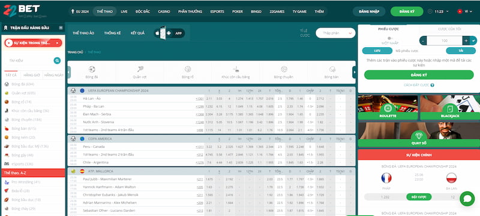
Task: Choose the basketball (Bóng rổ) icon
Action: click(x=188, y=69)
